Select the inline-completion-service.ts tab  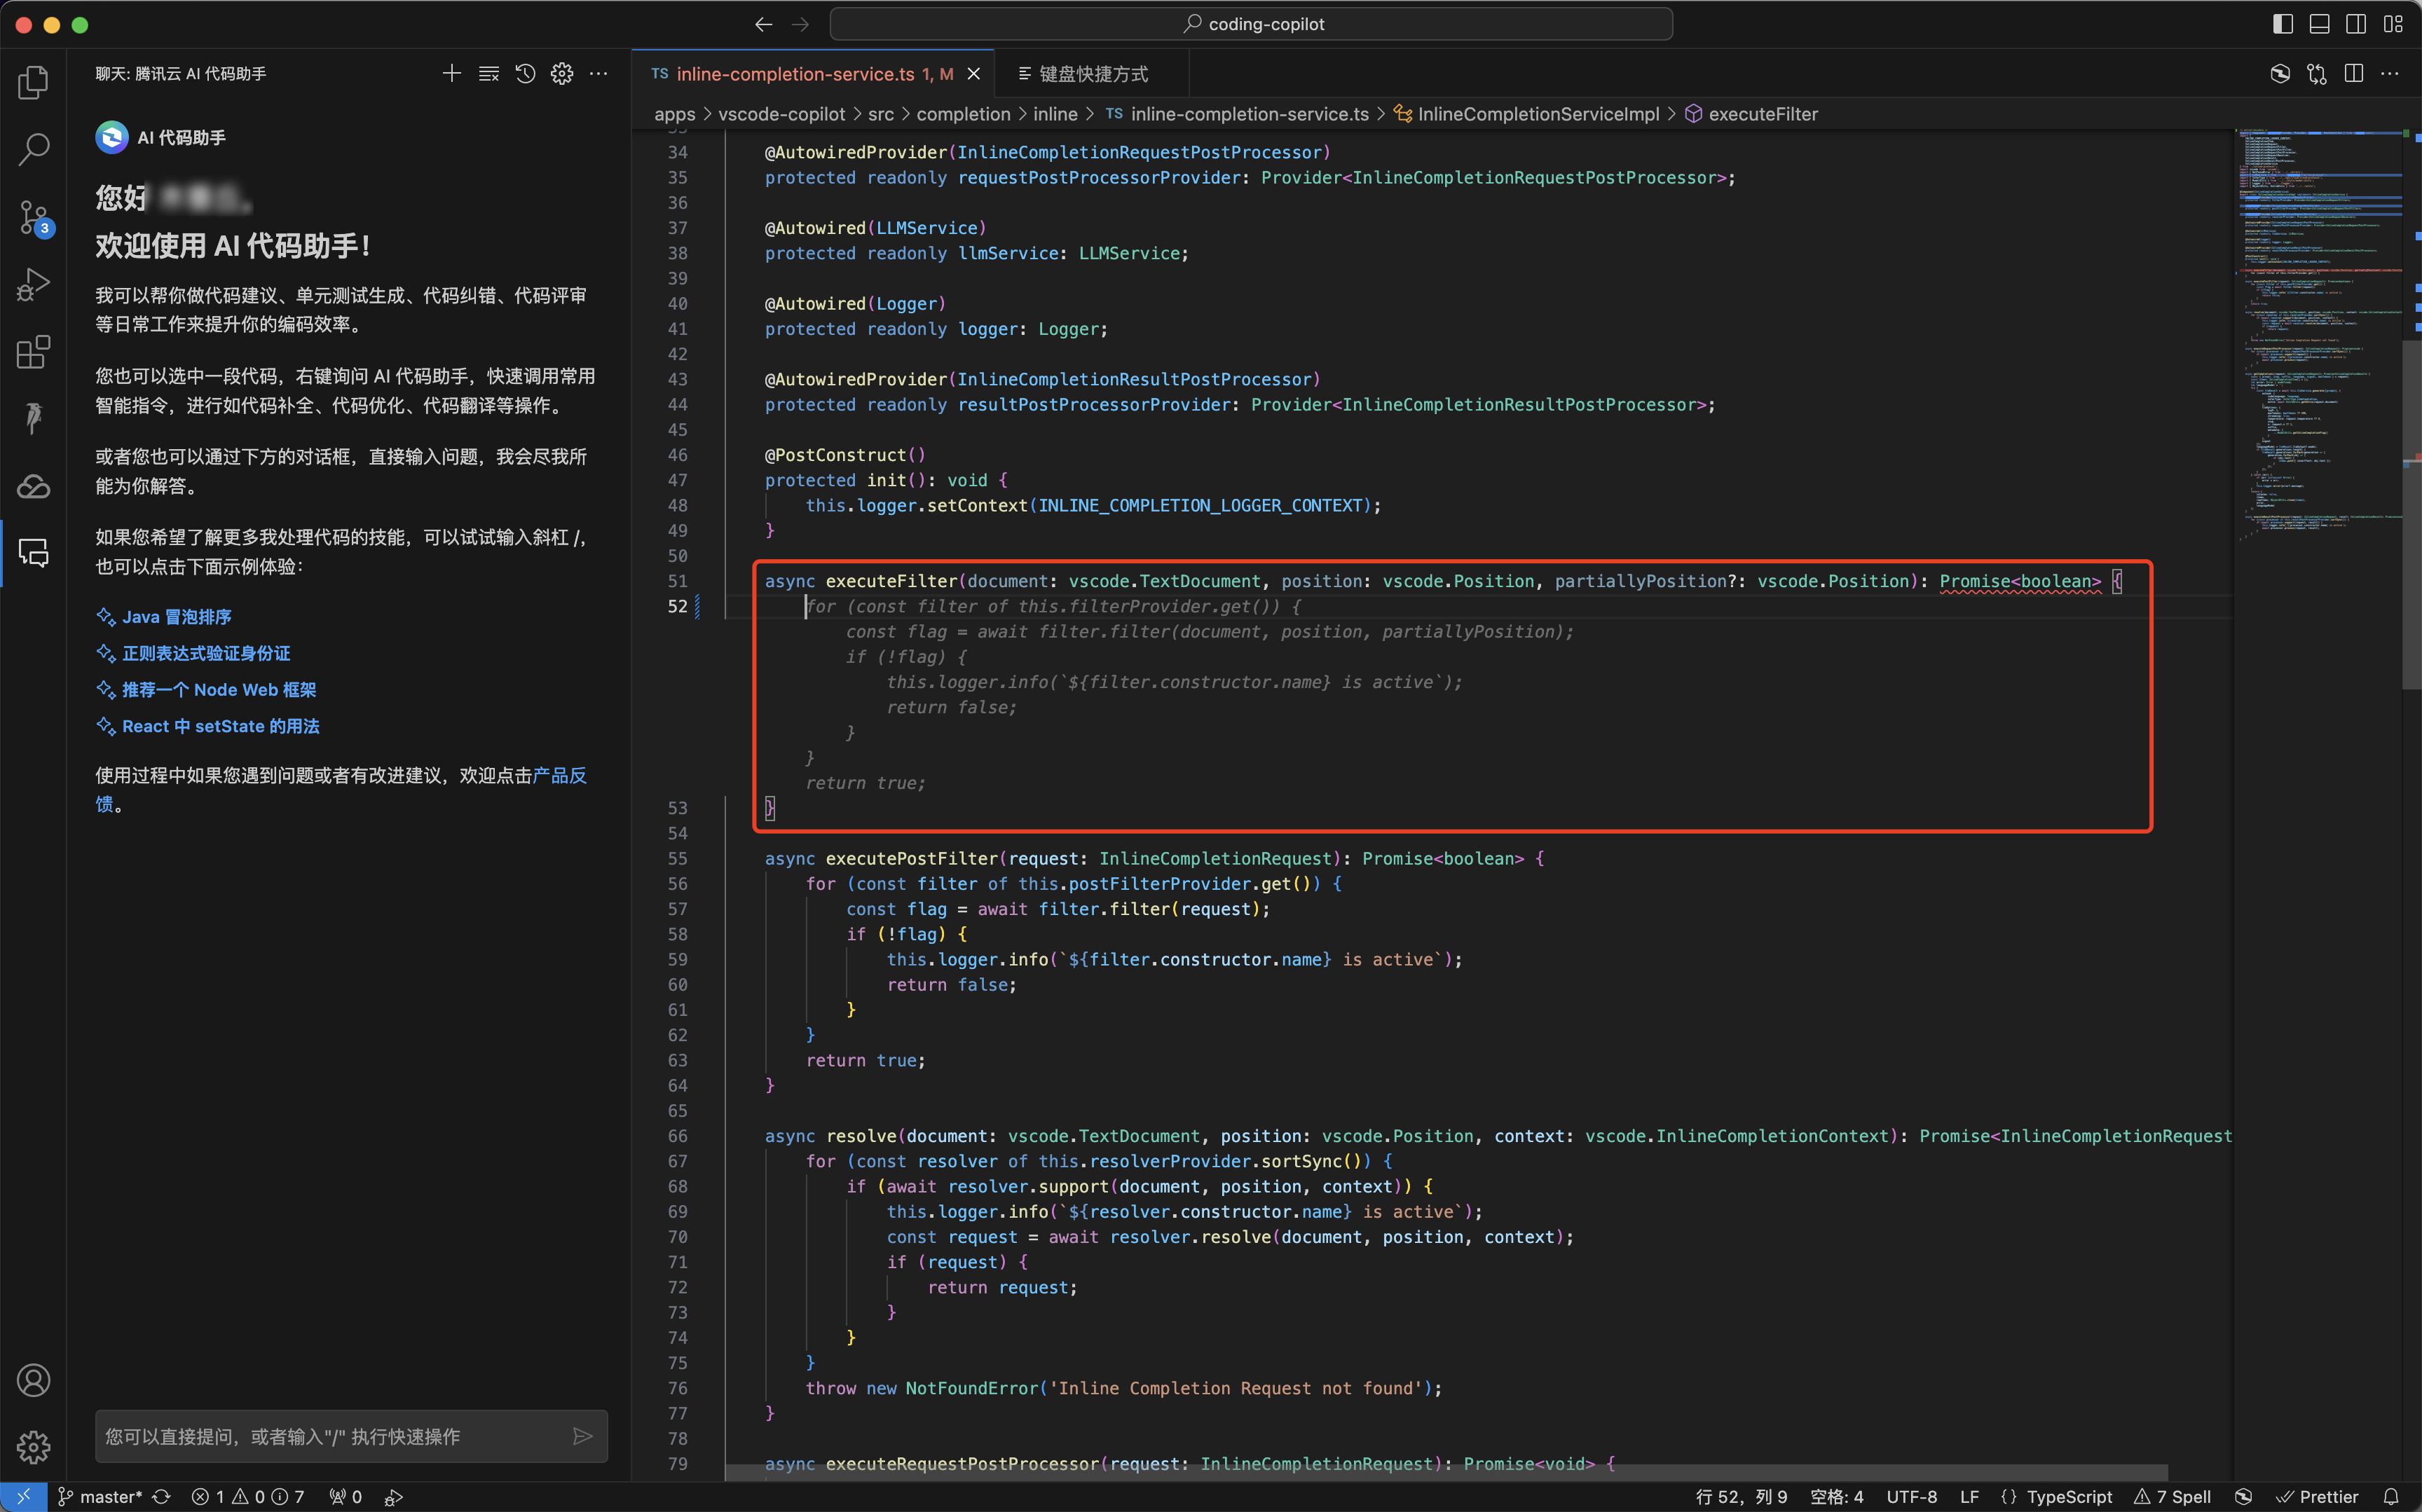tap(795, 74)
